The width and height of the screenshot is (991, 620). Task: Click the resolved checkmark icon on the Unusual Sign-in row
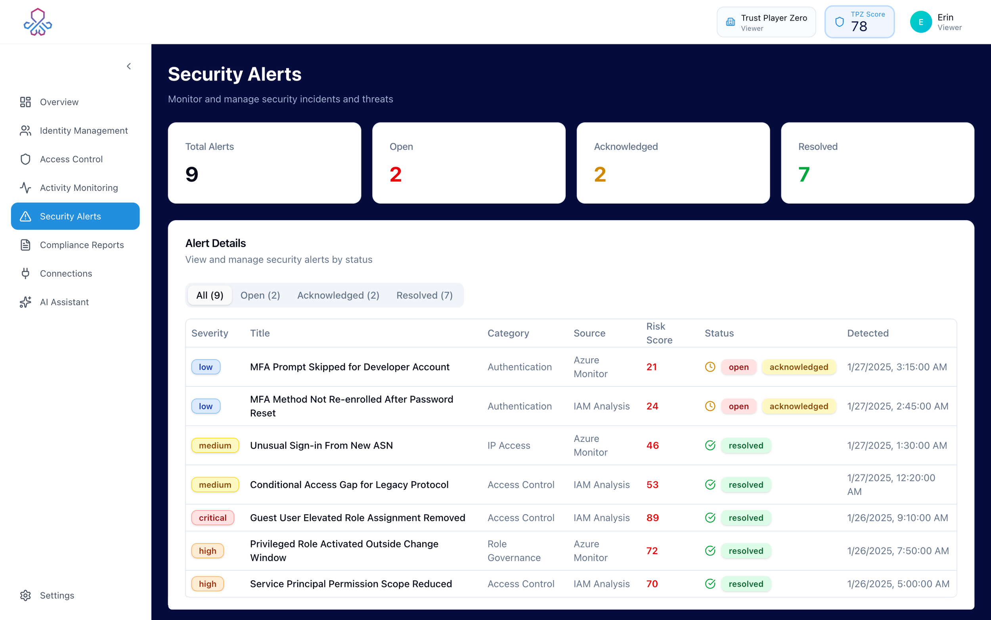[x=710, y=445]
